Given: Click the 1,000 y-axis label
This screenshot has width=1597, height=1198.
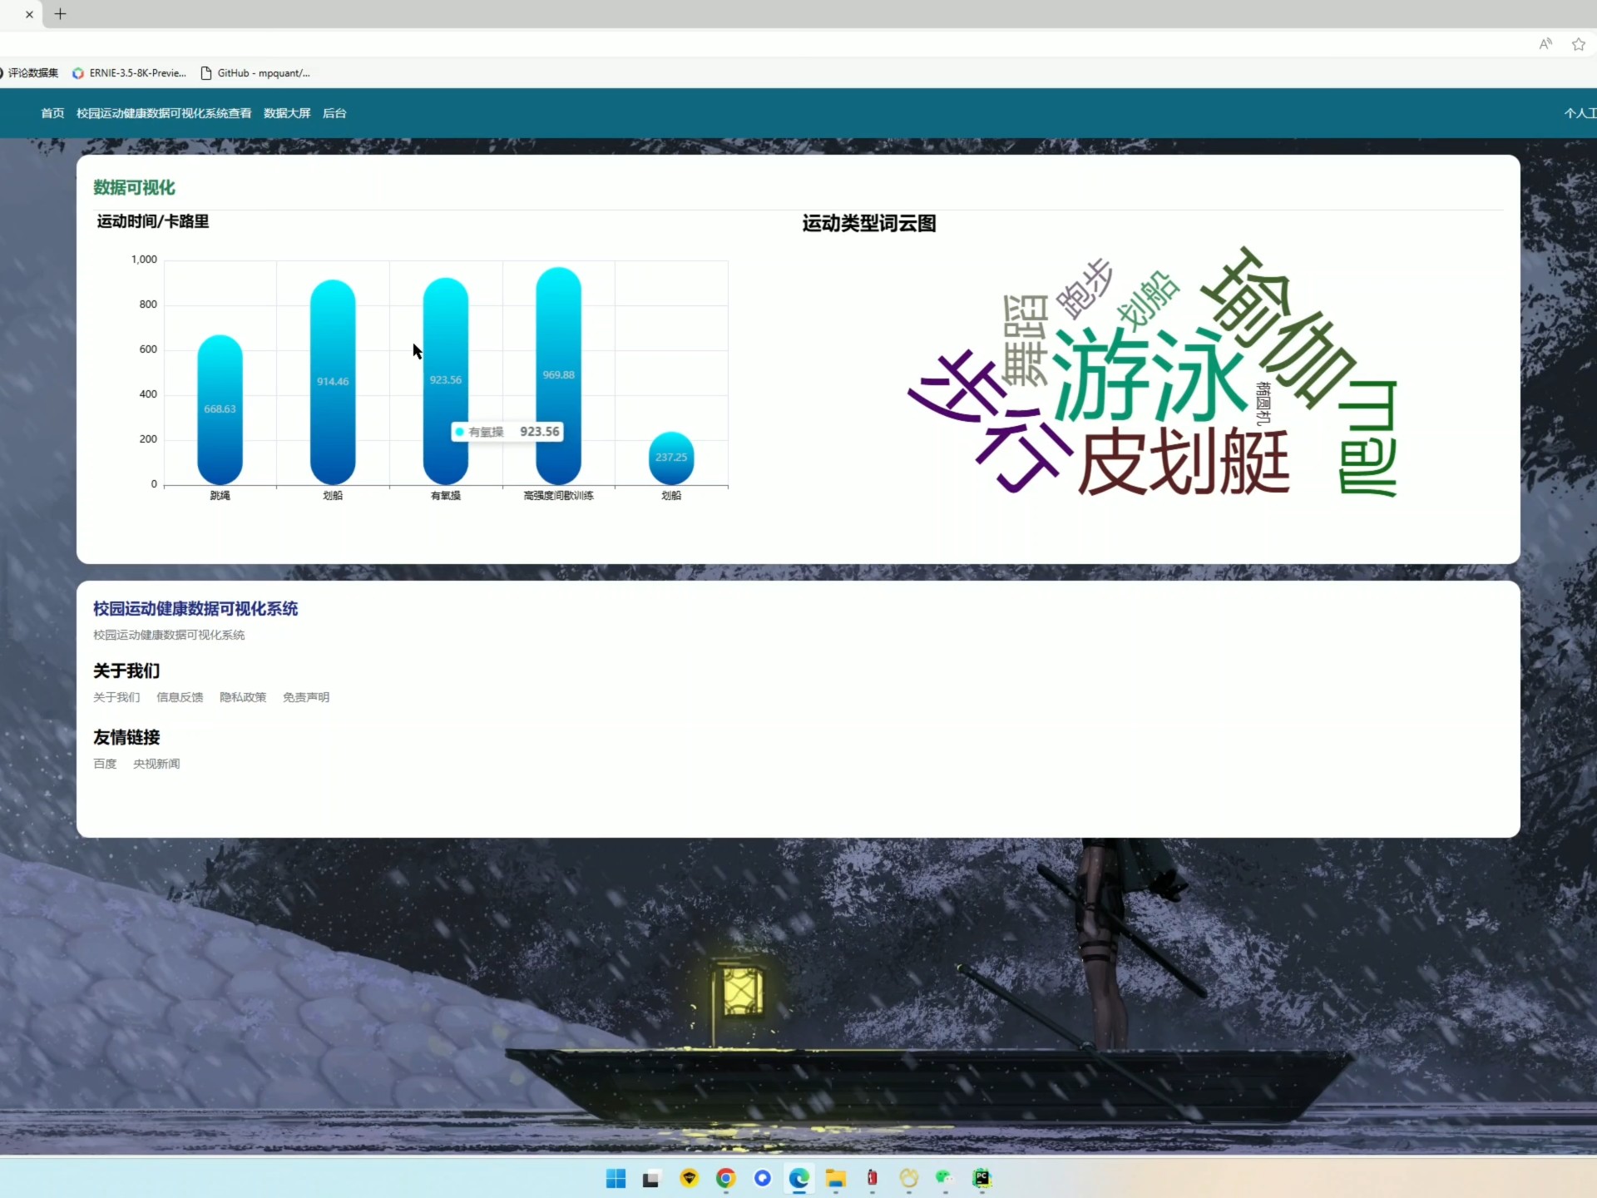Looking at the screenshot, I should point(144,260).
